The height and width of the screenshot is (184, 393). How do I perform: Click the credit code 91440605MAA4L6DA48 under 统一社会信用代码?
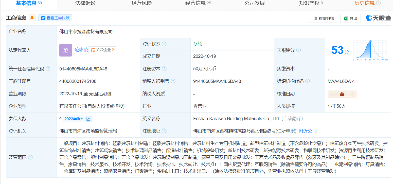tap(83, 69)
